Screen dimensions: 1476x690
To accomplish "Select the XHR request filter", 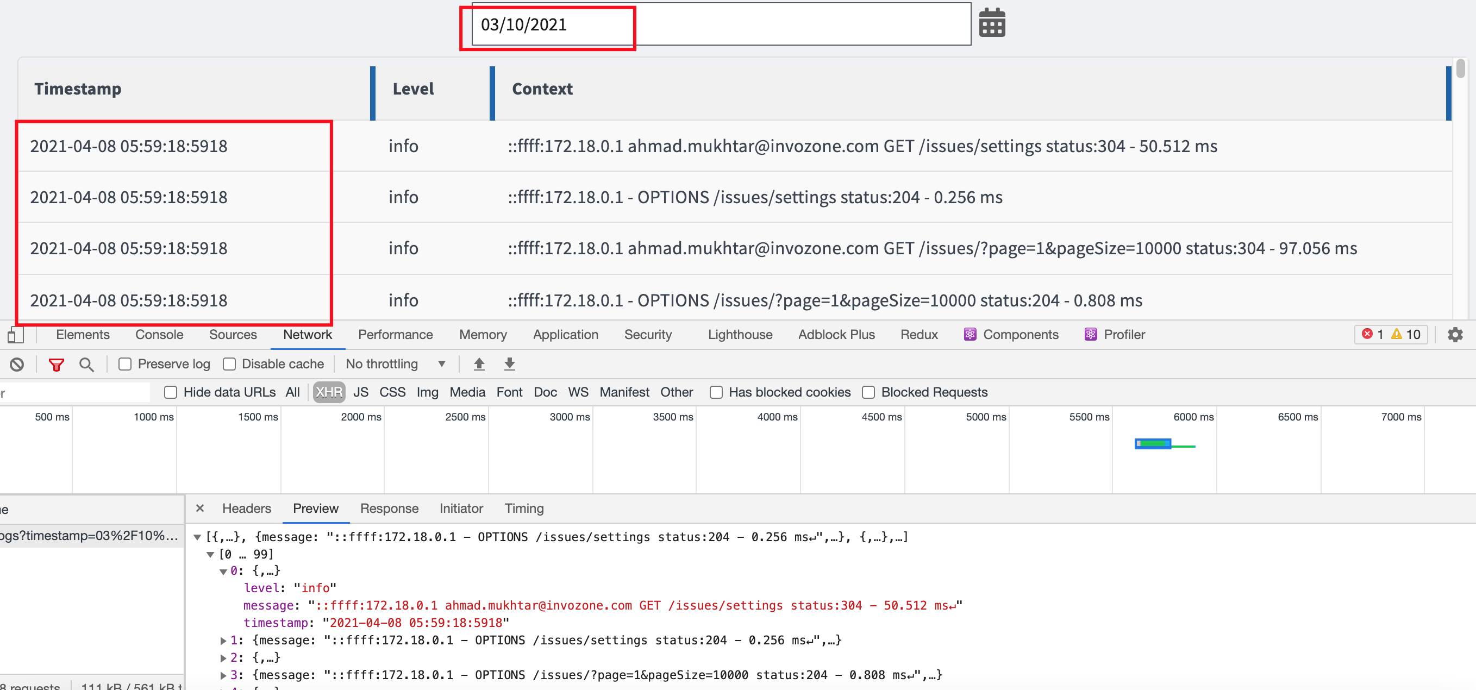I will (x=328, y=392).
